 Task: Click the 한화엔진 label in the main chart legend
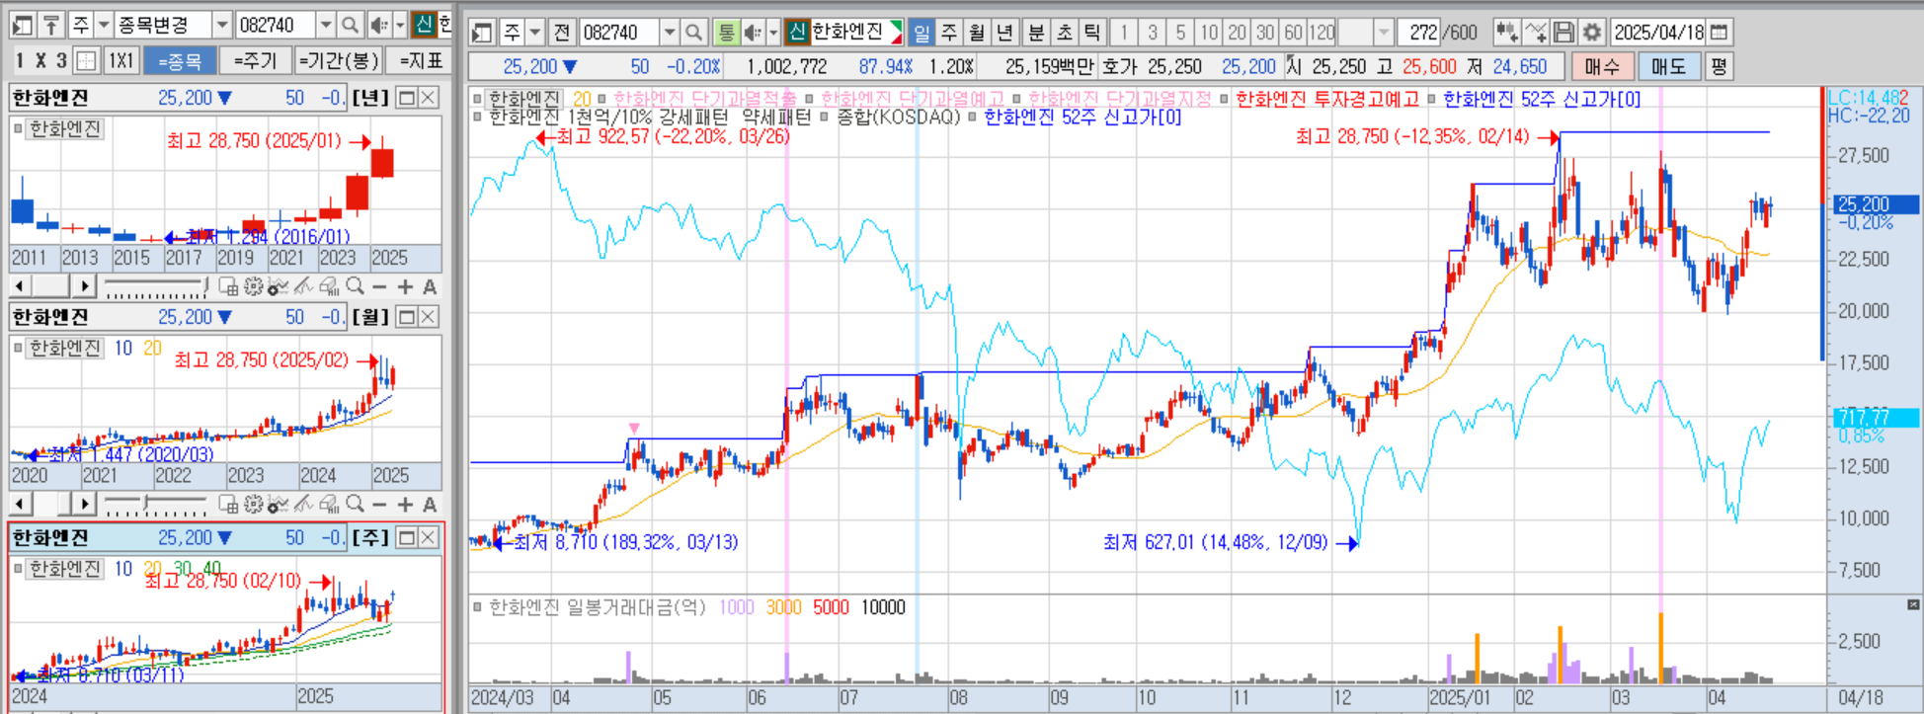525,99
